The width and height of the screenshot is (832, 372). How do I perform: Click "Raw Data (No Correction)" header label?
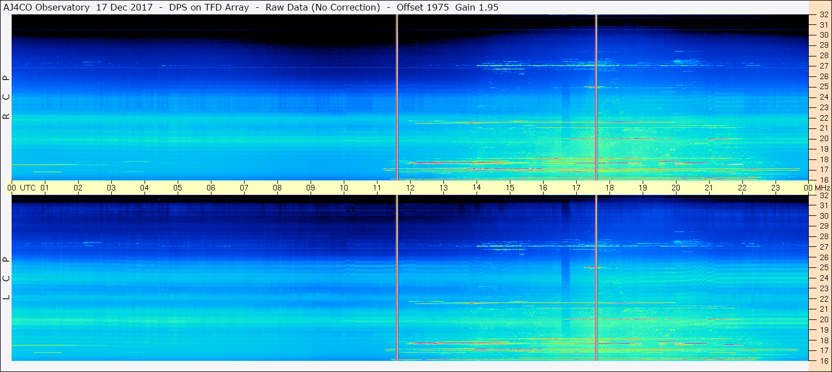[x=323, y=7]
